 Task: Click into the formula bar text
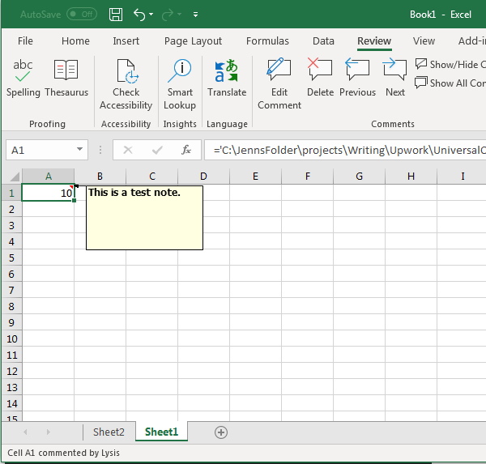(x=345, y=151)
